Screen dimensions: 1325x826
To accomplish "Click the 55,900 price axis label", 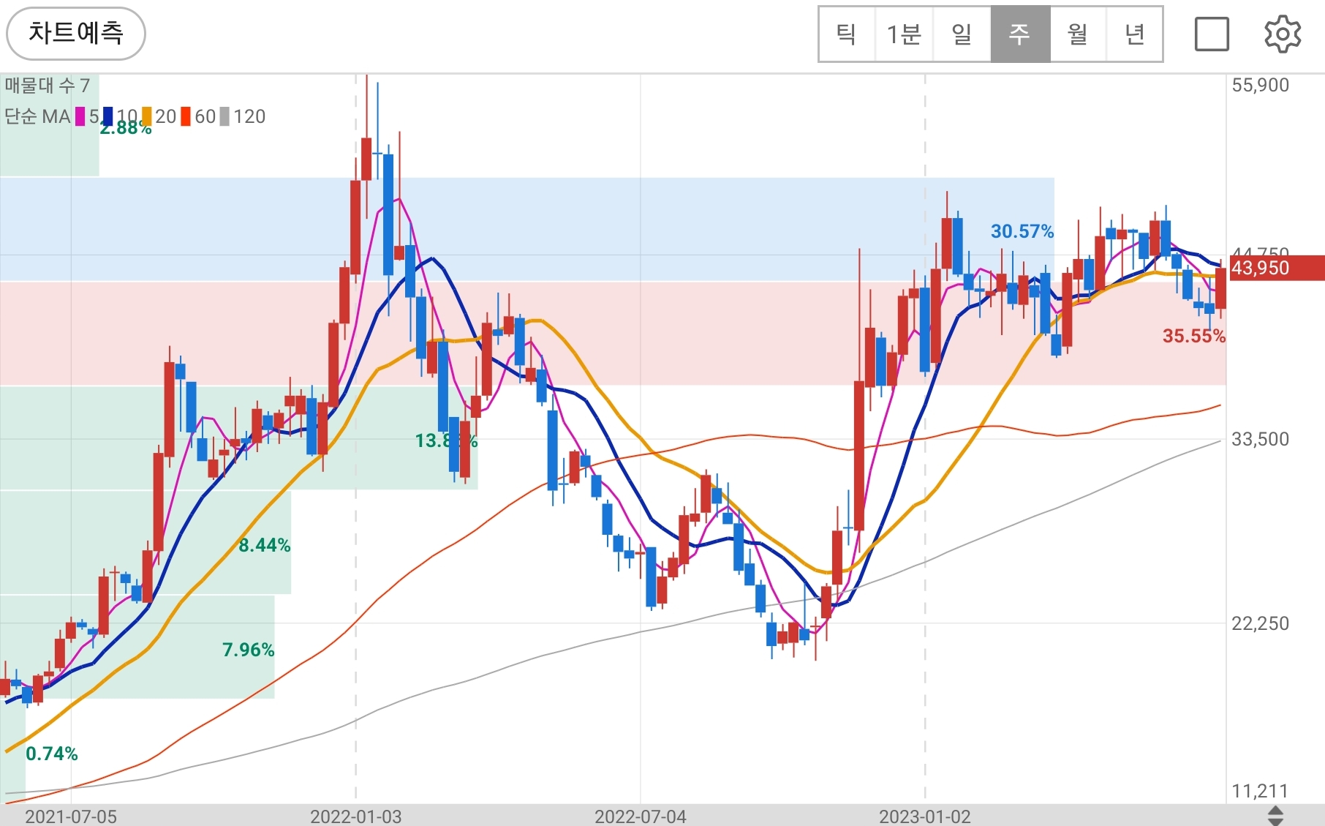I will point(1260,85).
